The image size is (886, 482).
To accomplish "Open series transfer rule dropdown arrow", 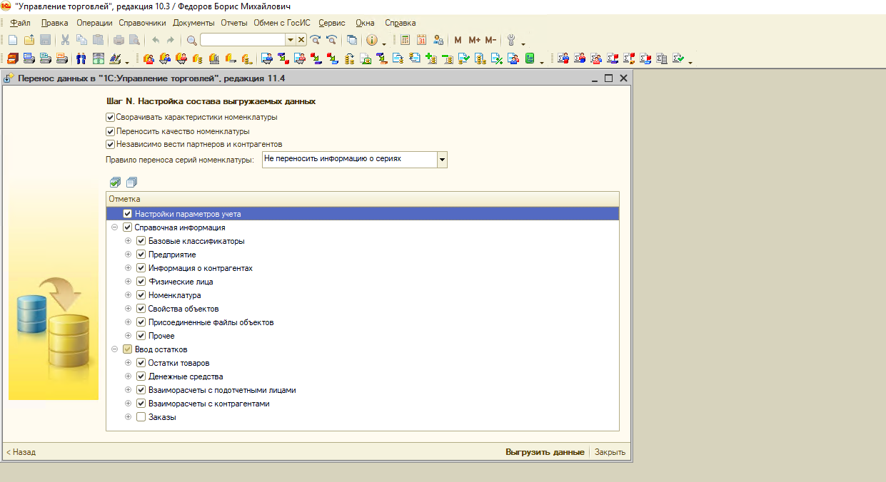I will [x=442, y=160].
